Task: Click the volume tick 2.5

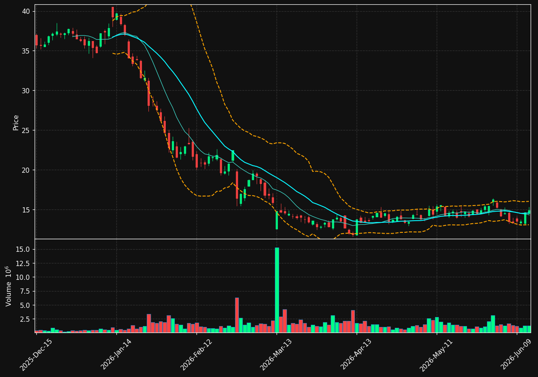Action: click(25, 319)
